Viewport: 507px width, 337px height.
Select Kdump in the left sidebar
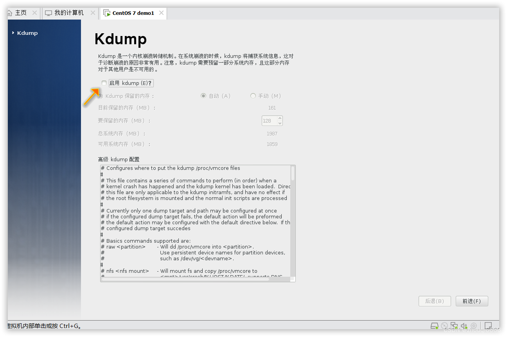(27, 33)
